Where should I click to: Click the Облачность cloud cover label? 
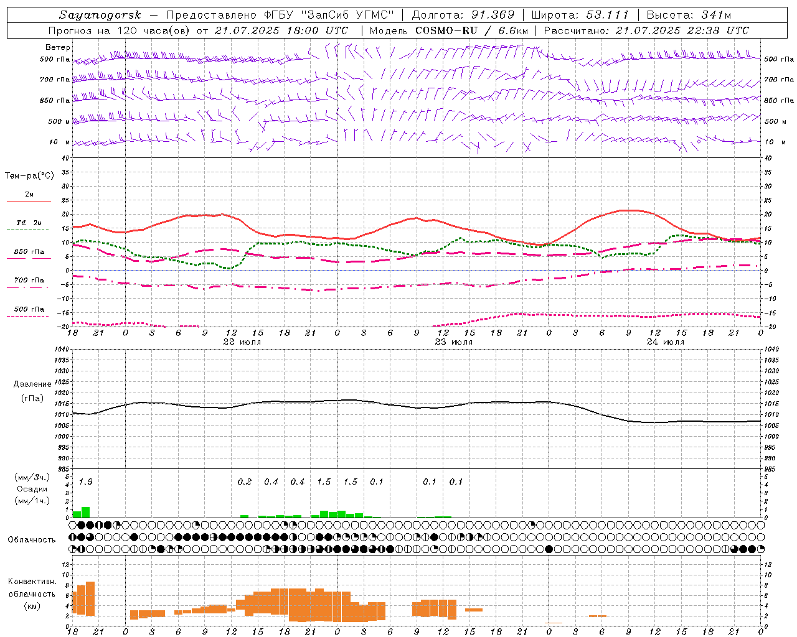[32, 539]
